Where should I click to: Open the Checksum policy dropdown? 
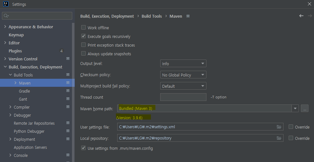[x=183, y=75]
